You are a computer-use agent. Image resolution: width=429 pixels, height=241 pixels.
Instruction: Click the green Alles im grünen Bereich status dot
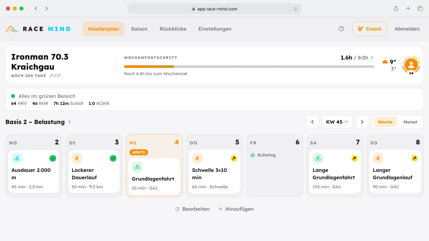click(13, 96)
